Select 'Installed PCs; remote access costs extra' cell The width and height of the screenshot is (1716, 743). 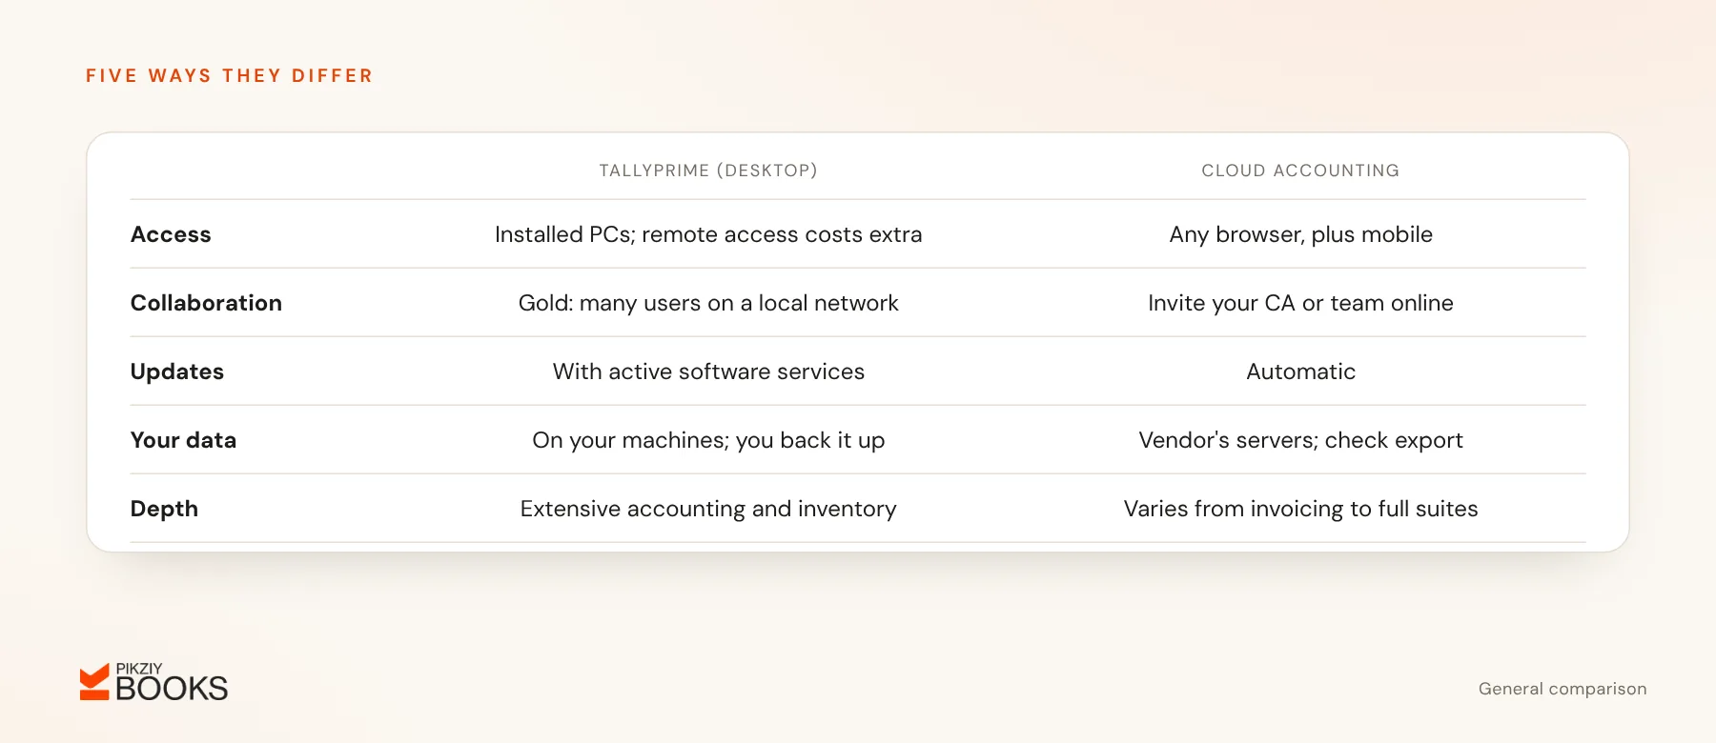(708, 234)
